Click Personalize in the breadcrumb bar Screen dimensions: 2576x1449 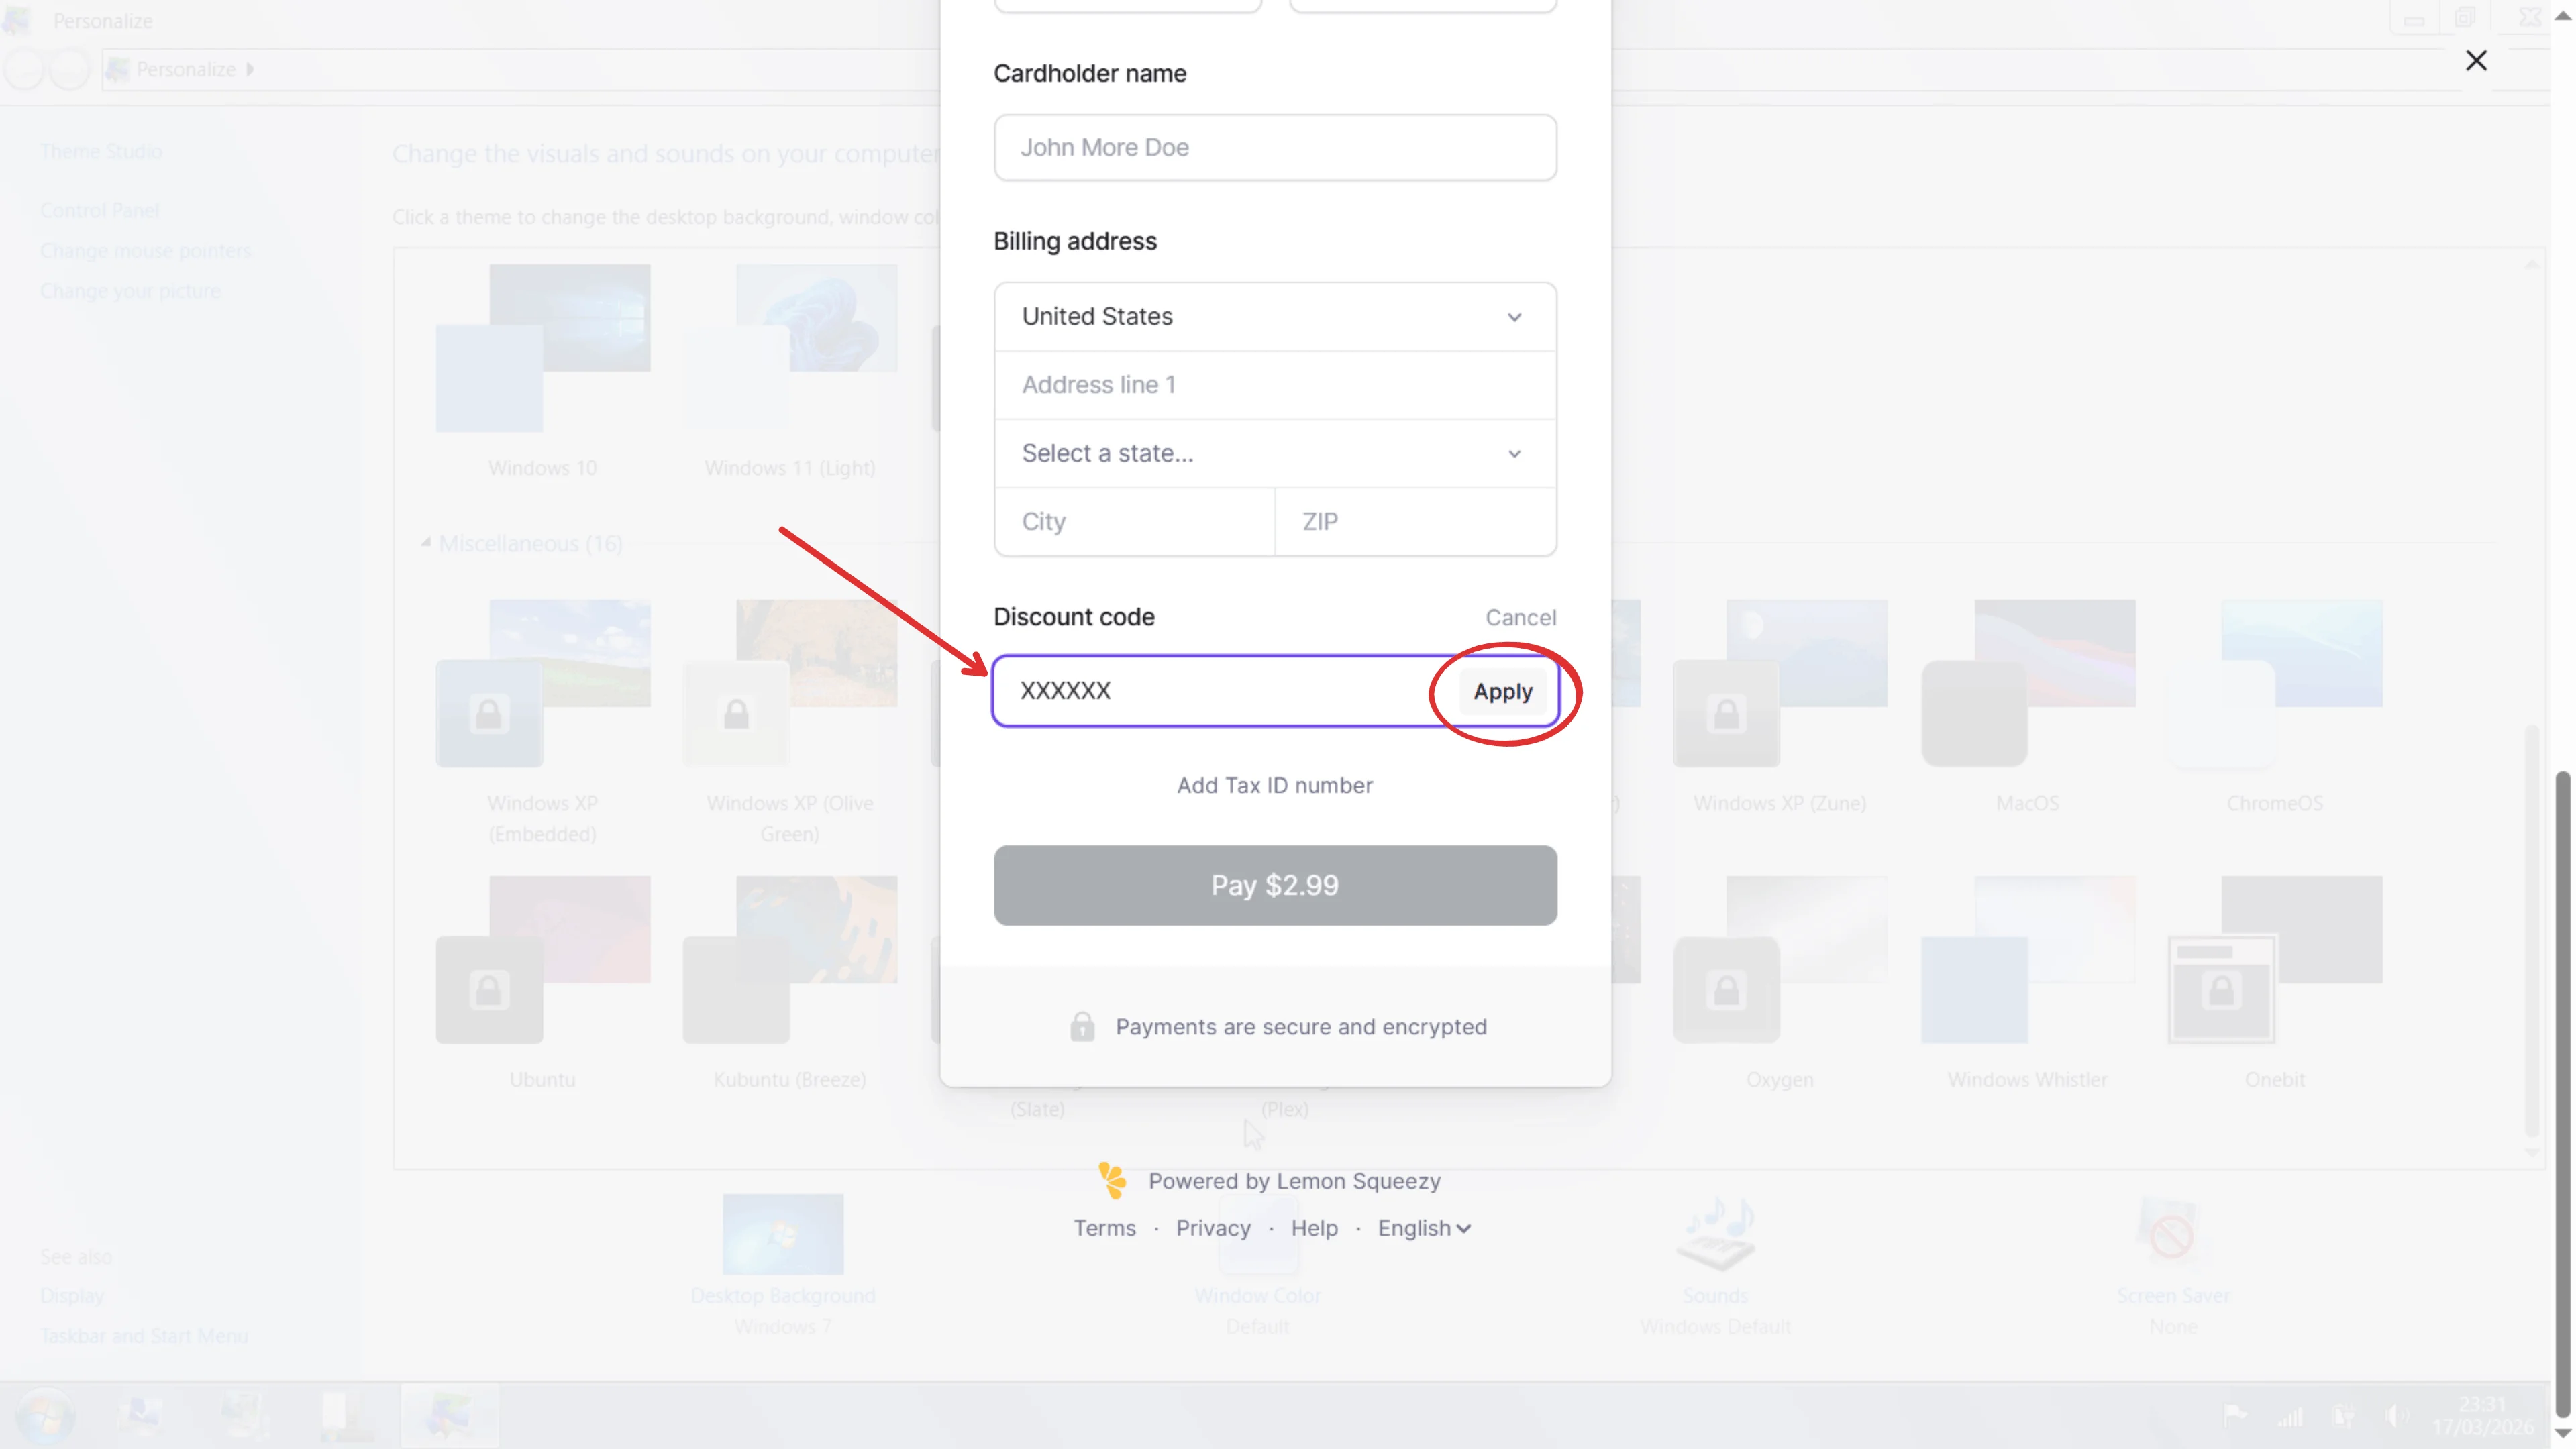pyautogui.click(x=184, y=69)
